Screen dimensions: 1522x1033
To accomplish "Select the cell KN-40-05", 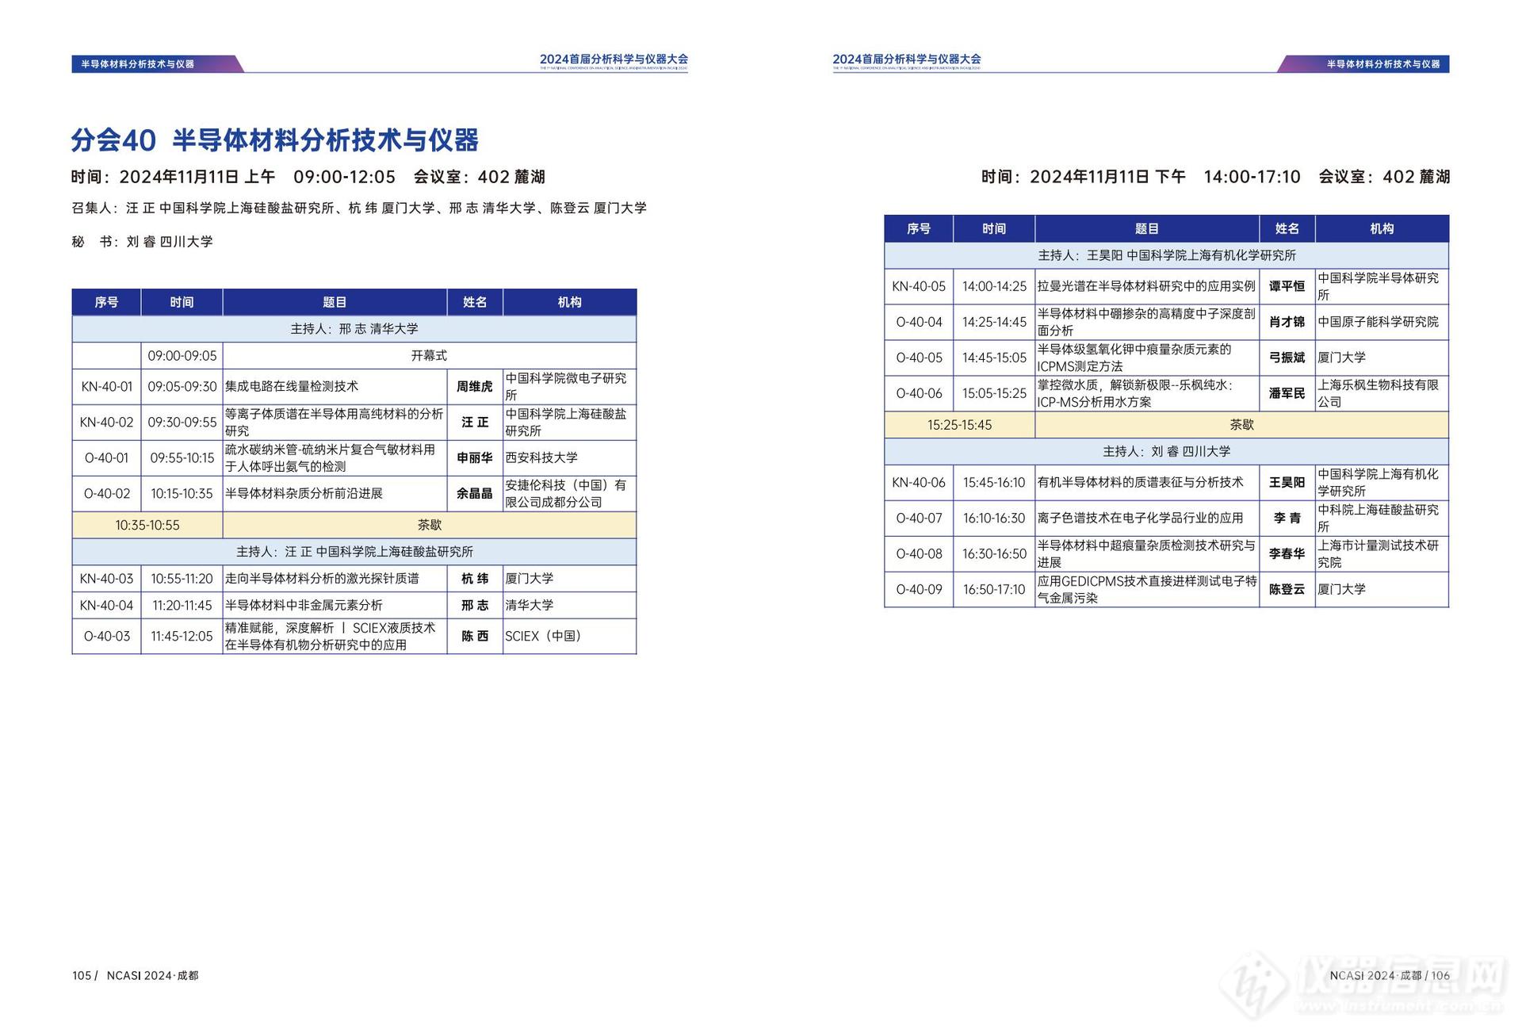I will coord(919,286).
